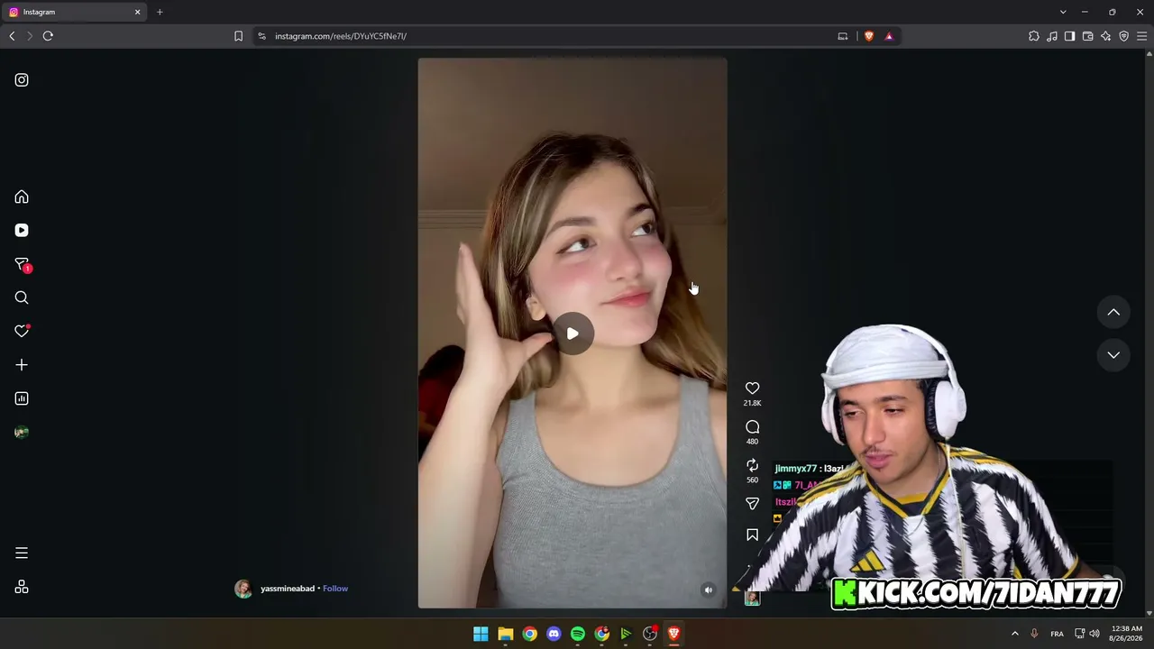Image resolution: width=1154 pixels, height=649 pixels.
Task: Open your profile from the sidebar avatar
Action: point(22,432)
